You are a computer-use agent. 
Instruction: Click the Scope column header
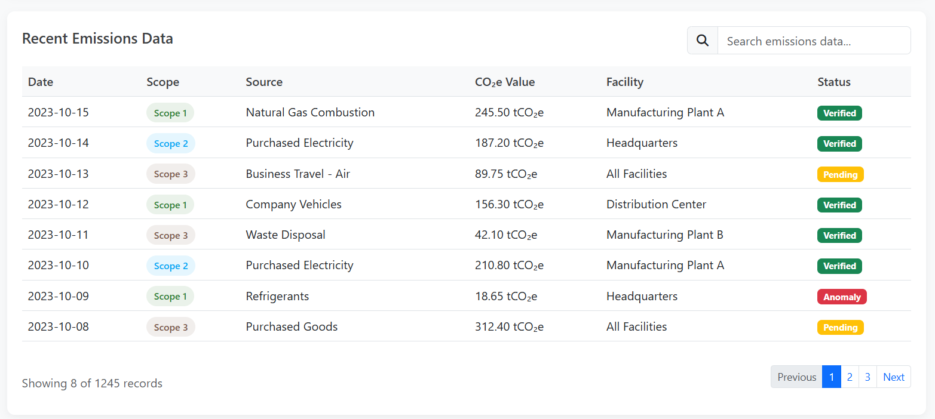pos(163,82)
